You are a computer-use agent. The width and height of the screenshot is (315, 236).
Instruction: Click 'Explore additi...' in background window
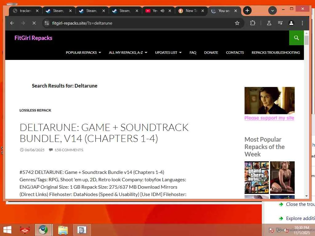point(300,218)
